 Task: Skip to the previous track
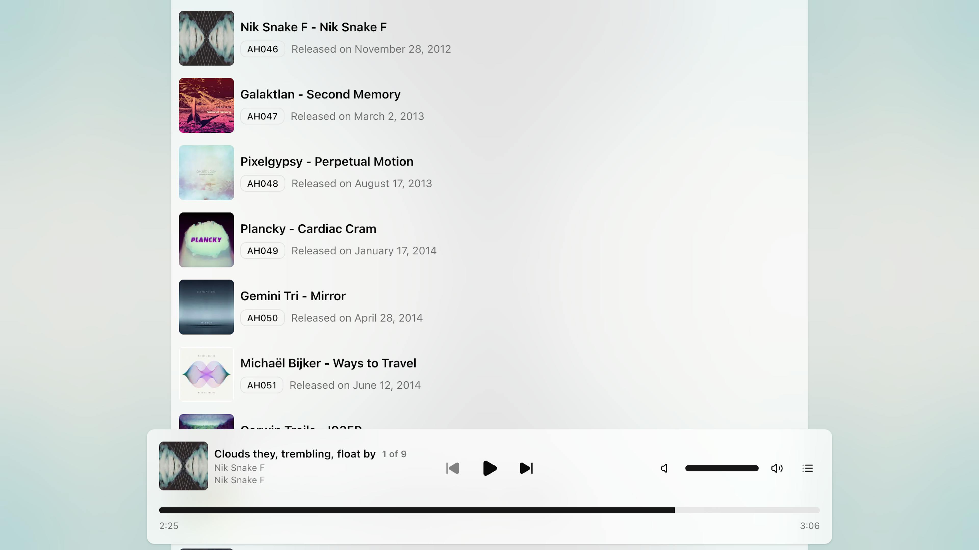point(453,468)
